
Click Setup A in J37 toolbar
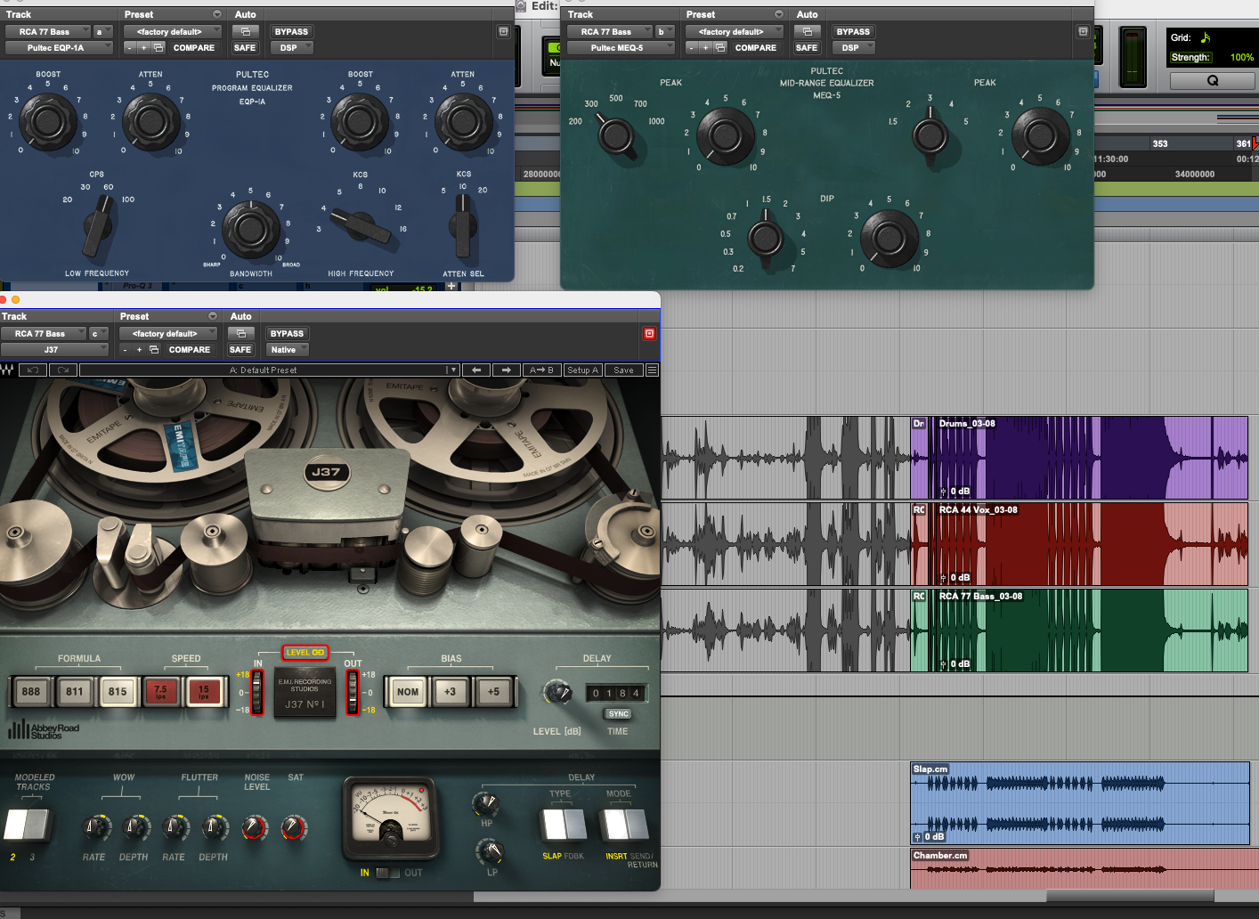[583, 370]
